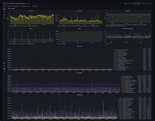Open the Server Updates panel title menu
This screenshot has width=155, height=121.
[79, 73]
